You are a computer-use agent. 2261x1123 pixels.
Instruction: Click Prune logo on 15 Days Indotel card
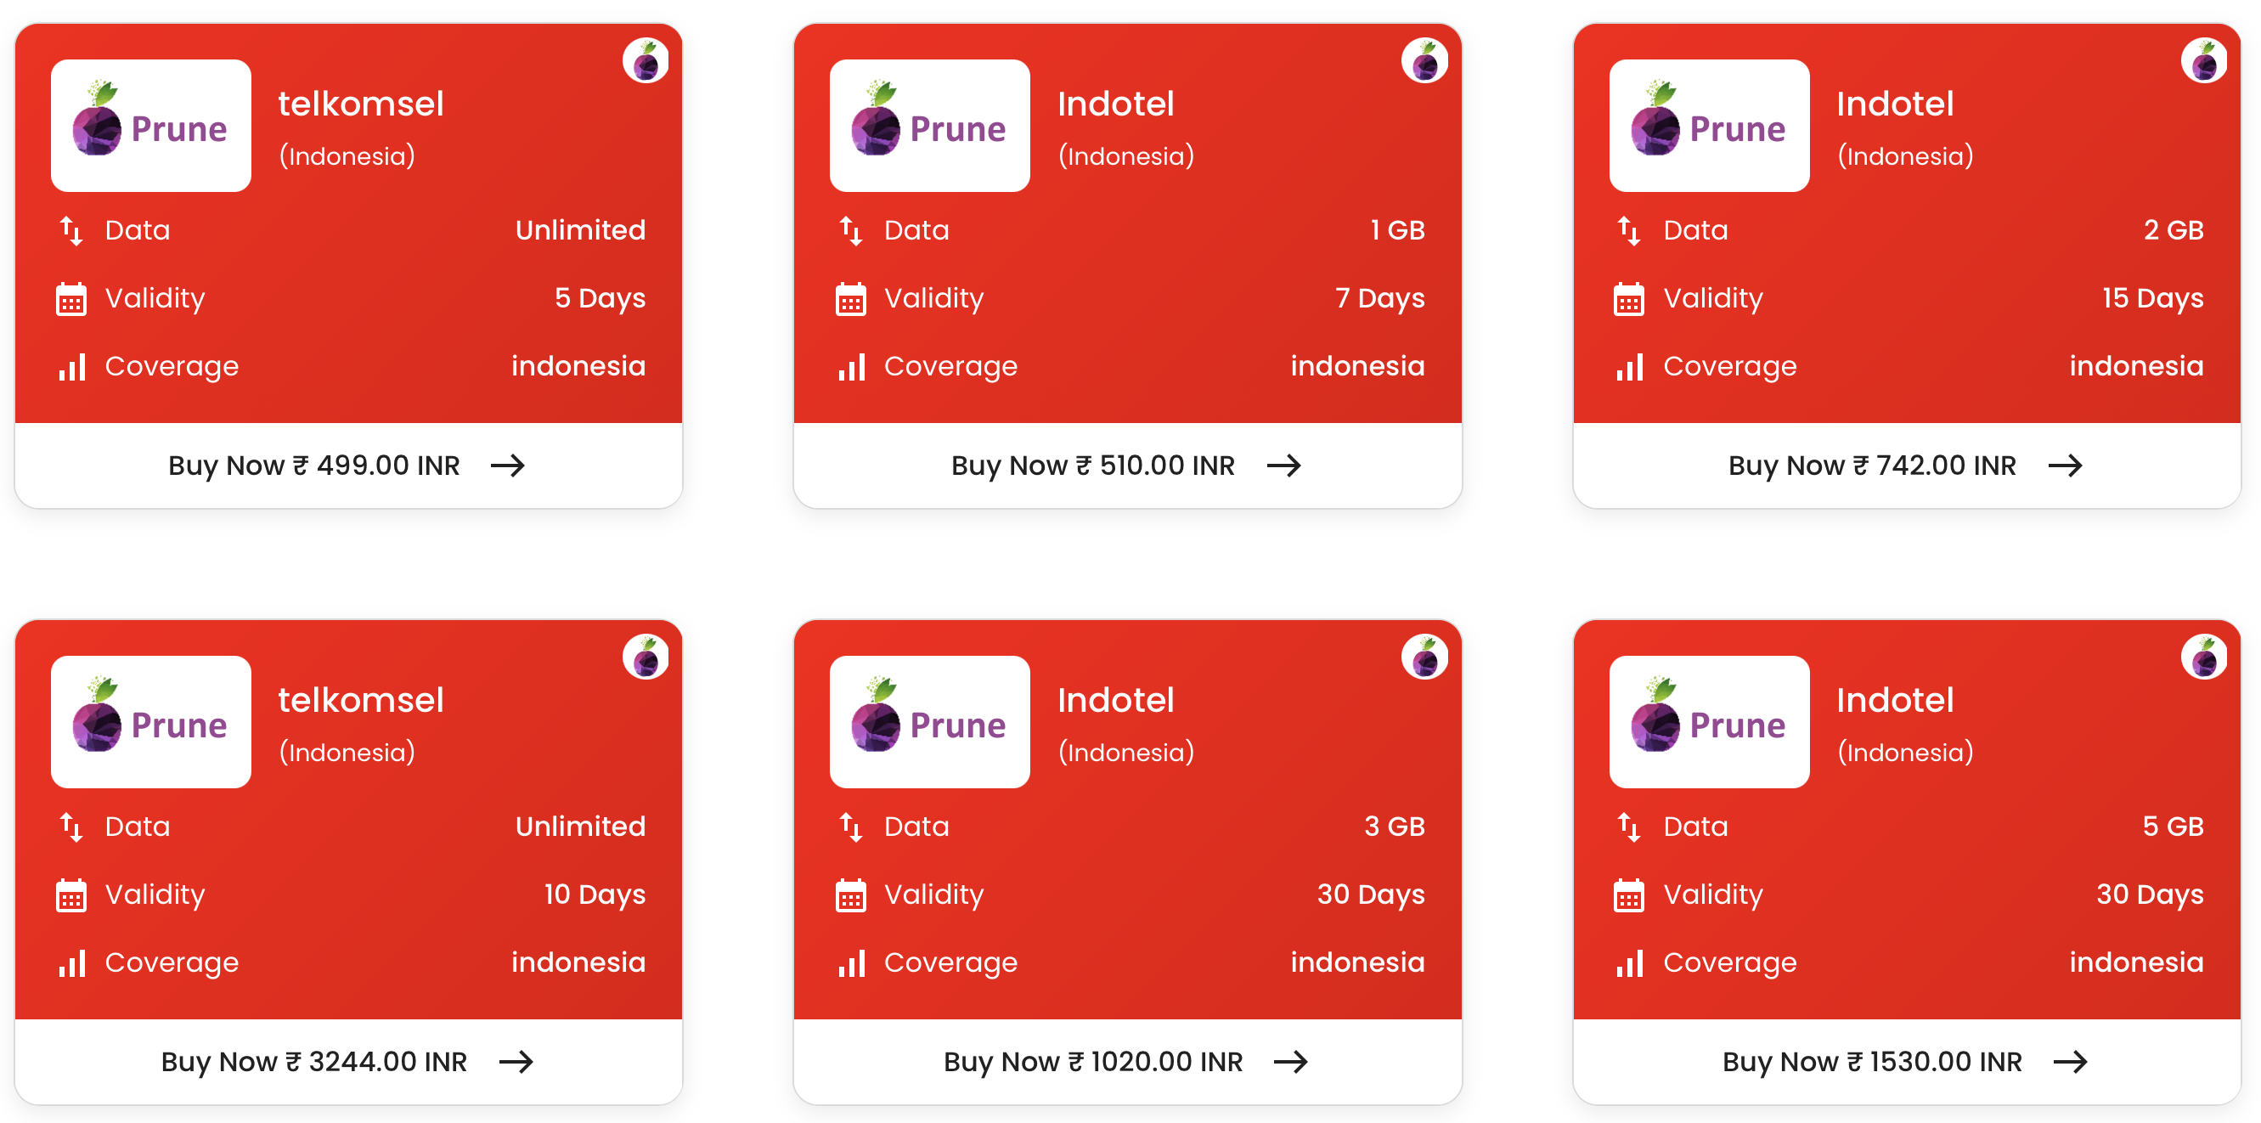1708,126
